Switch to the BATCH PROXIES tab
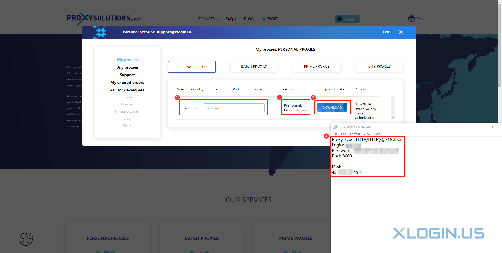Image resolution: width=502 pixels, height=253 pixels. tap(254, 66)
